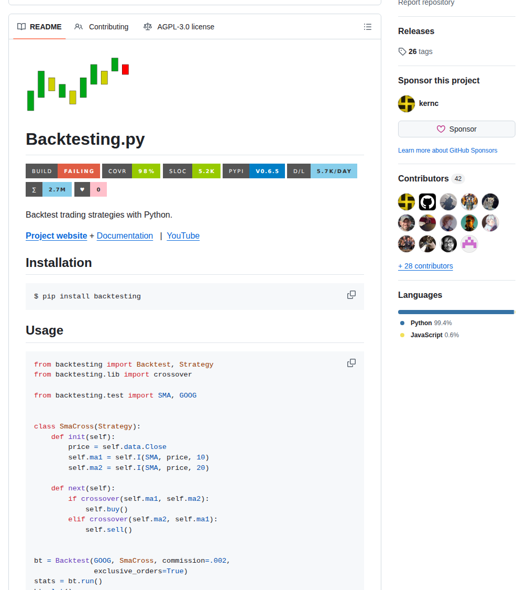
Task: Select the Python 99.4% language entry
Action: click(426, 323)
